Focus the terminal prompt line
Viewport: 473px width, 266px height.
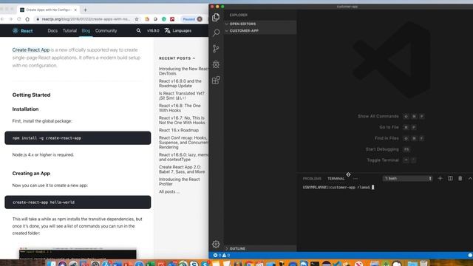(x=338, y=187)
